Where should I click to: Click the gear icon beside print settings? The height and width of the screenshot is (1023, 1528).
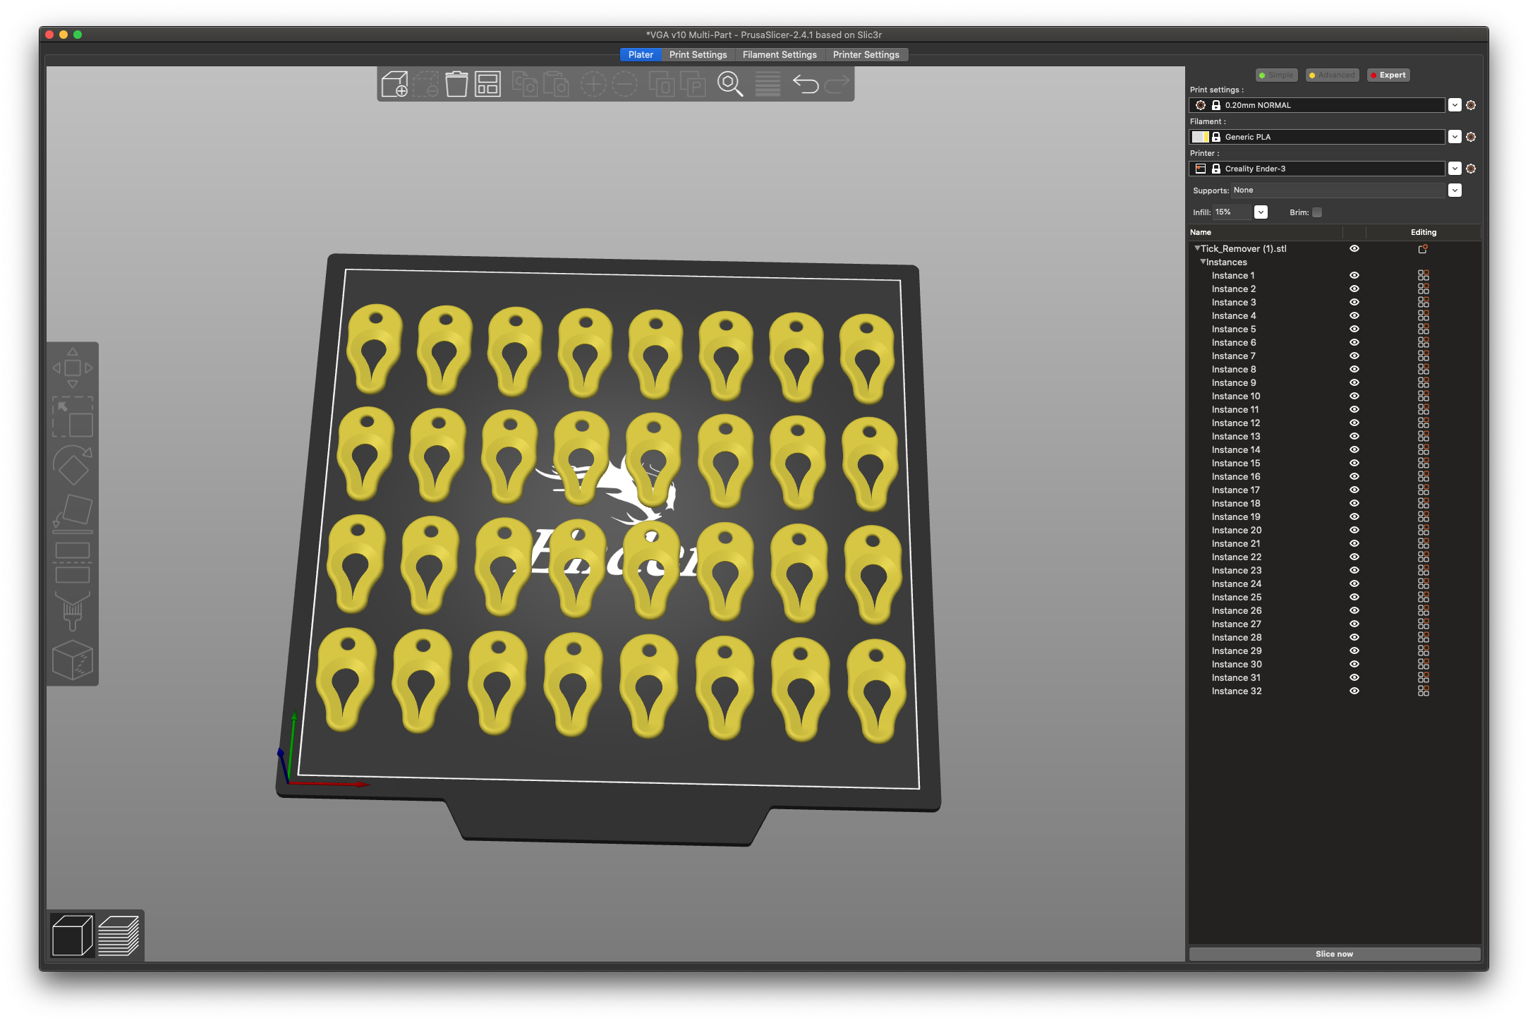point(1471,105)
